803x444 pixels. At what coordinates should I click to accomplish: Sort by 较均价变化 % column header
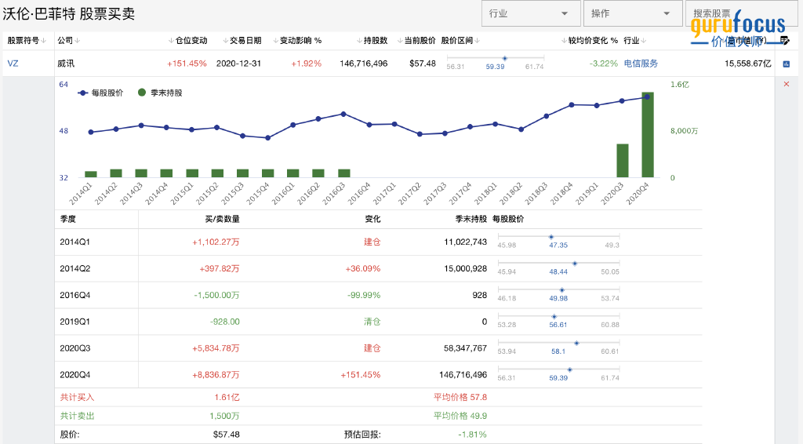(x=590, y=41)
